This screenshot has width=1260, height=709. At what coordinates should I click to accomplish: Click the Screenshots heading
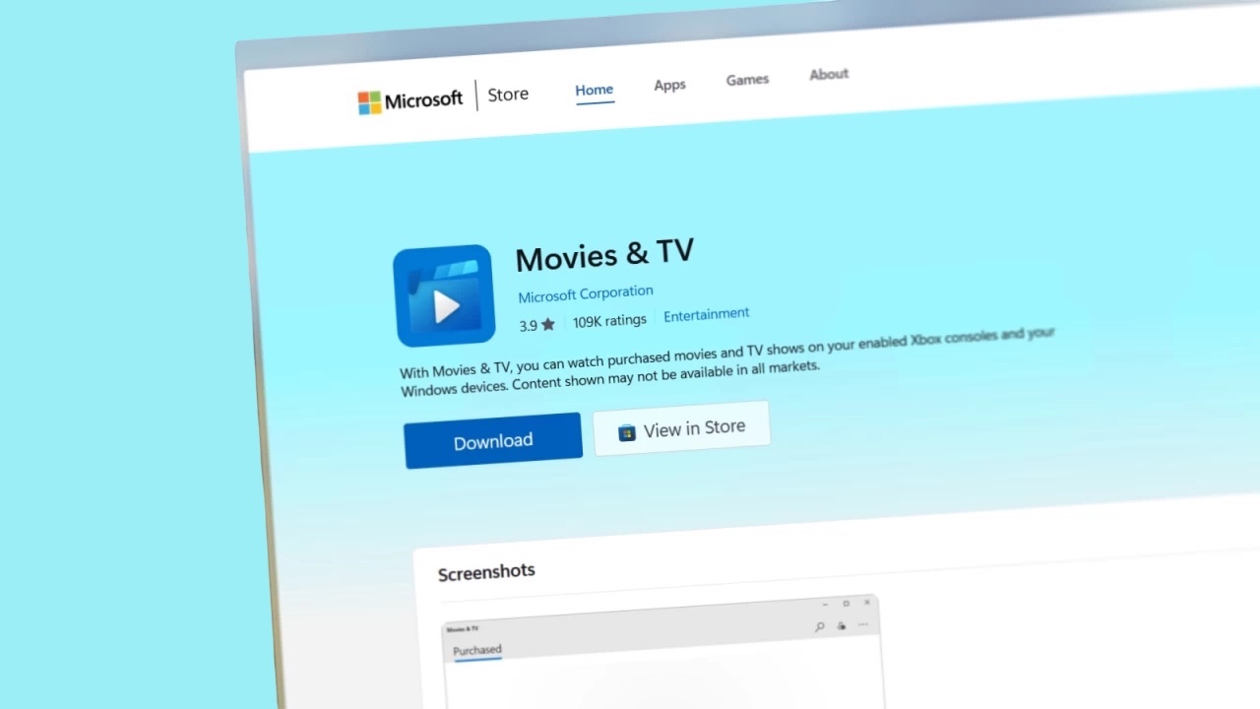[486, 572]
